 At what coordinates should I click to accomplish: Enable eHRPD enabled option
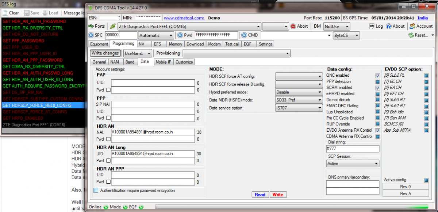coord(378,94)
